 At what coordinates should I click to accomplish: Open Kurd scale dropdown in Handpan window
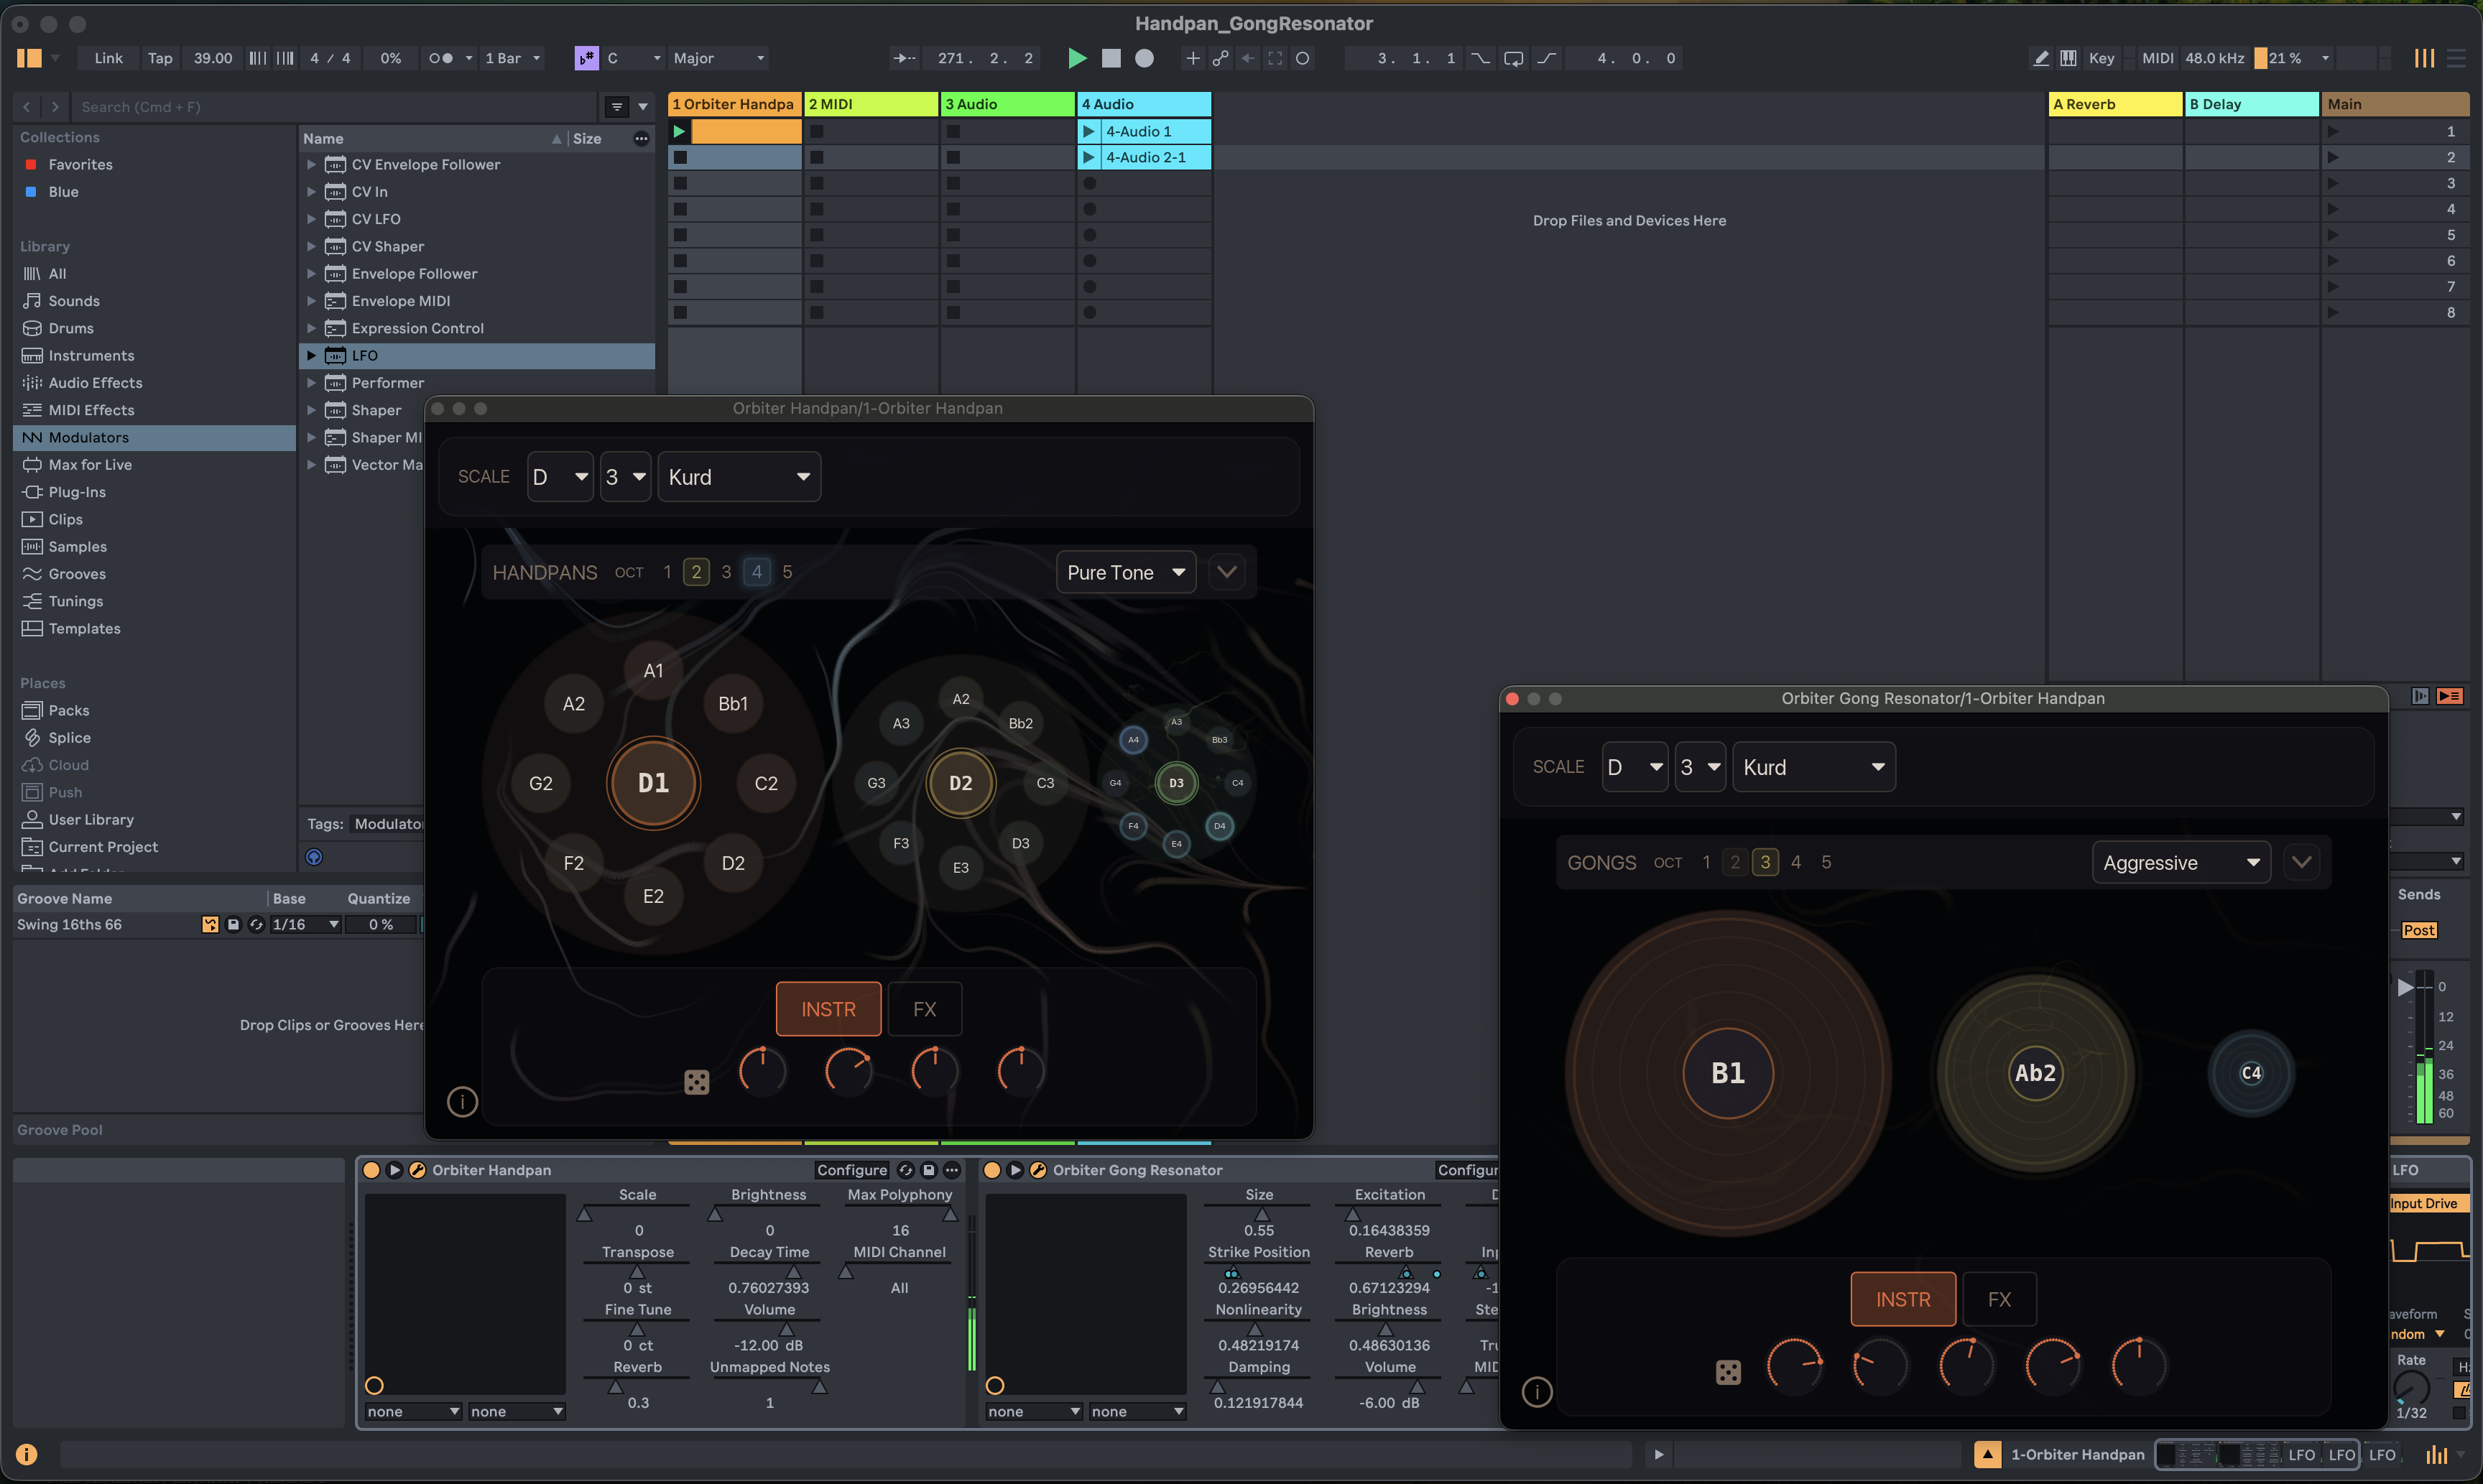point(739,477)
